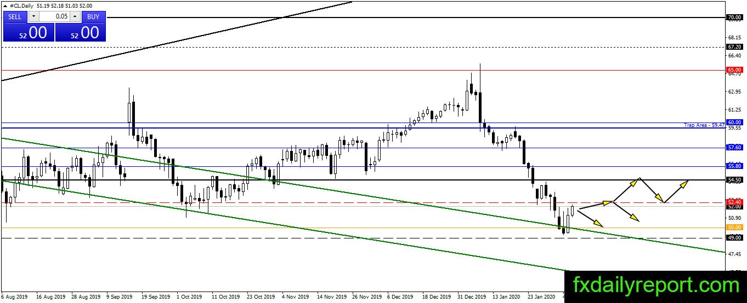Increase lot volume with up arrow

click(x=76, y=16)
